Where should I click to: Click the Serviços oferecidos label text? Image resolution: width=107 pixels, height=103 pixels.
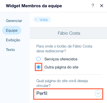(x=61, y=59)
